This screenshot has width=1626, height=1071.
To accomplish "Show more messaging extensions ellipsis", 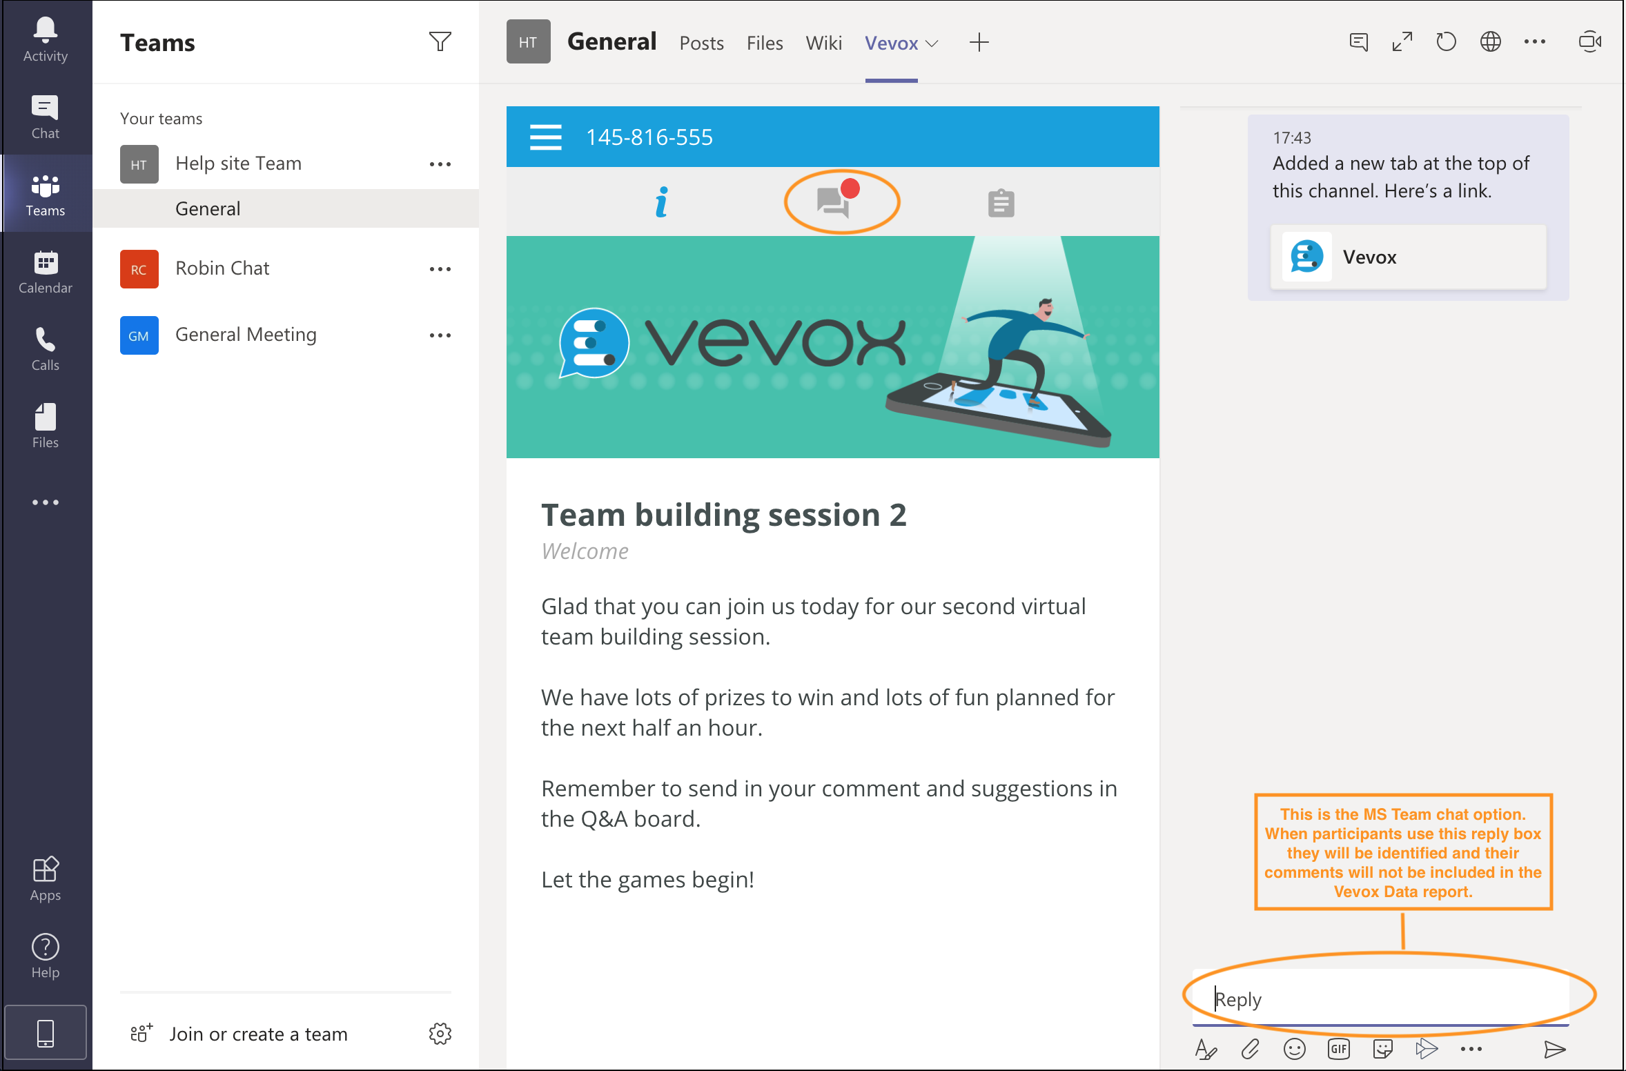I will tap(1471, 1050).
